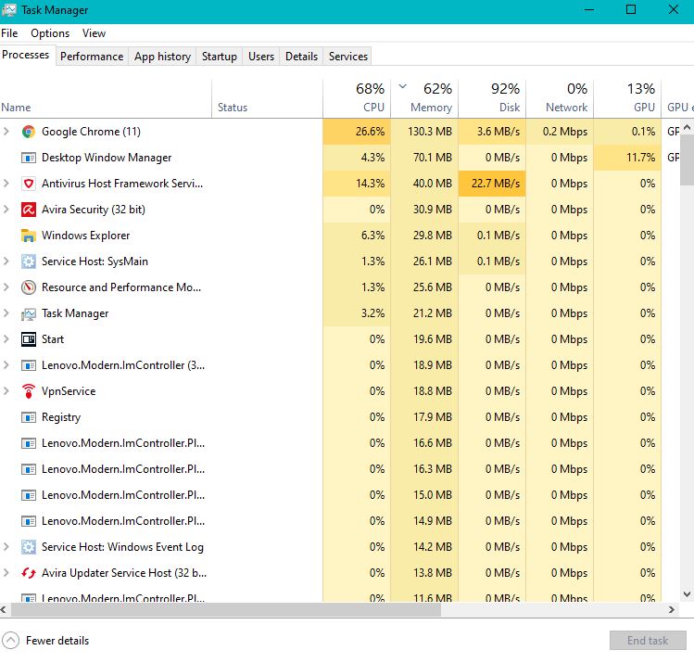Select the Processes tab
The height and width of the screenshot is (663, 694).
tap(26, 55)
